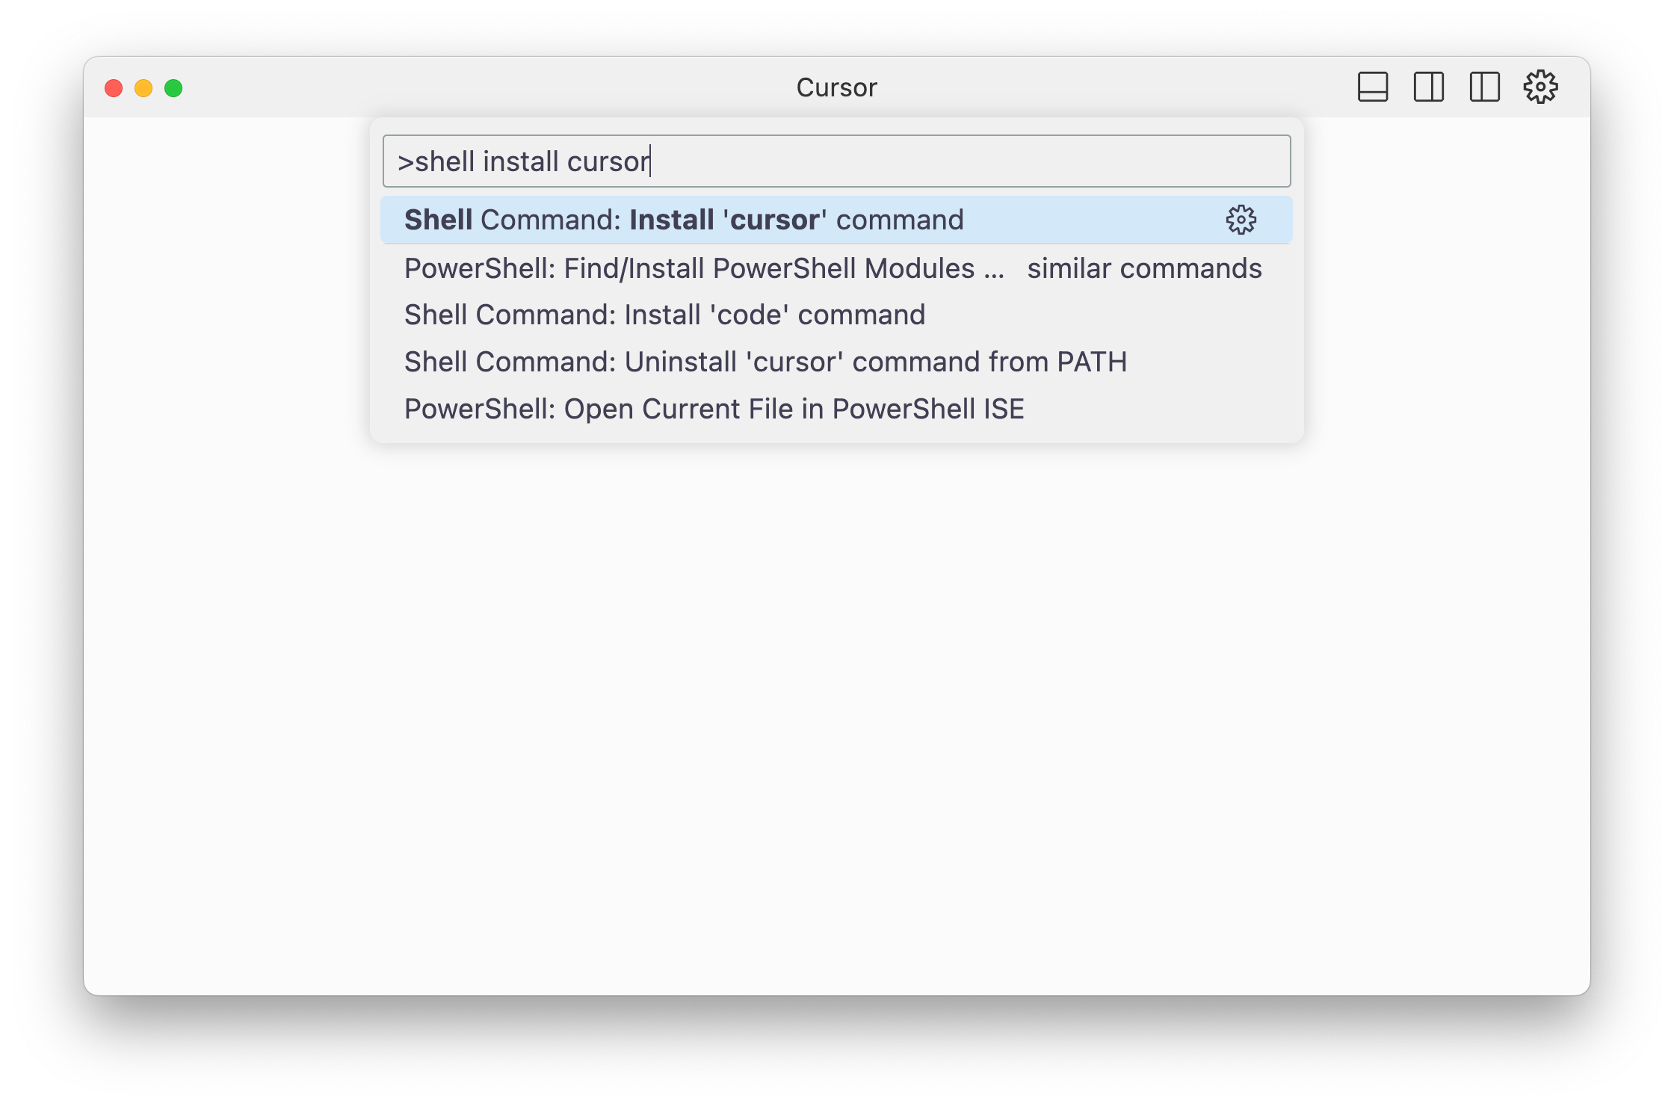Open the command palette suggestion list
This screenshot has height=1106, width=1674.
coord(836,314)
